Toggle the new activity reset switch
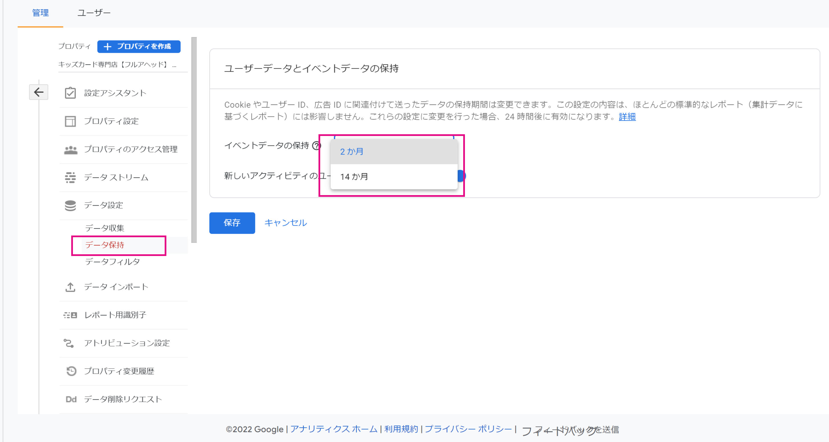The width and height of the screenshot is (829, 442). (462, 176)
